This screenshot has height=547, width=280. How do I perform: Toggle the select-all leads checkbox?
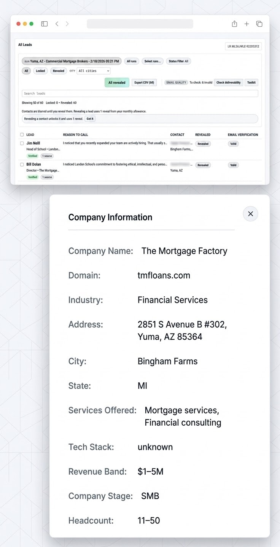22,134
